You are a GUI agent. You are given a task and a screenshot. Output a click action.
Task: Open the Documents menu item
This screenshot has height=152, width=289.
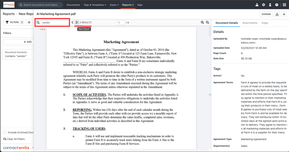tap(73, 5)
